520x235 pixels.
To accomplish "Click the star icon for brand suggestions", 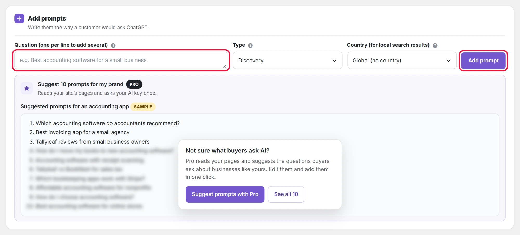I will click(x=27, y=88).
